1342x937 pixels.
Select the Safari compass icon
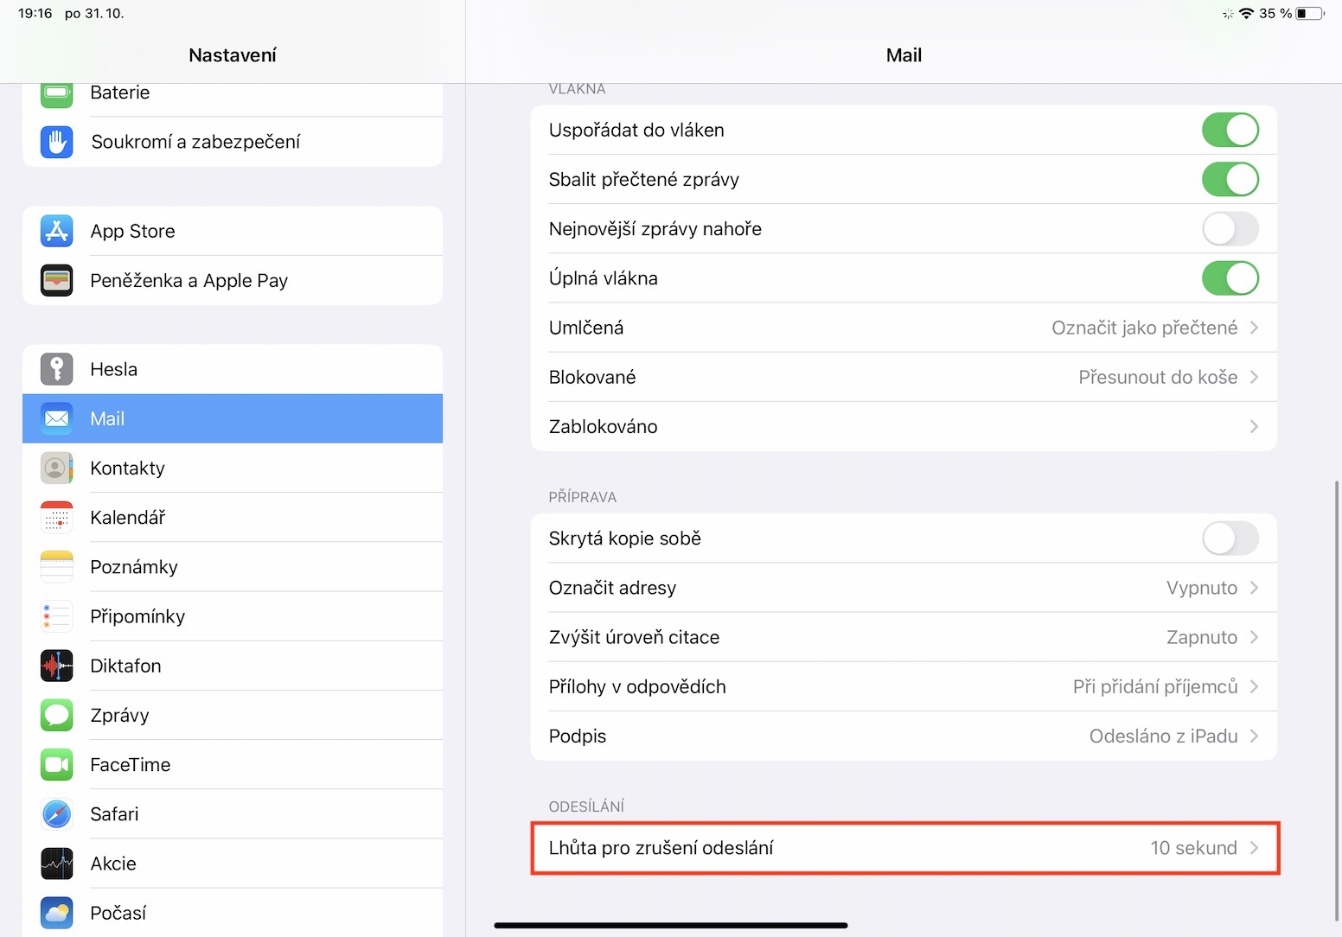[57, 814]
